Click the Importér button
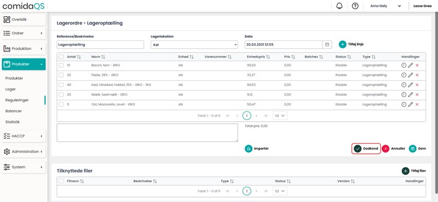The image size is (438, 202). click(257, 148)
